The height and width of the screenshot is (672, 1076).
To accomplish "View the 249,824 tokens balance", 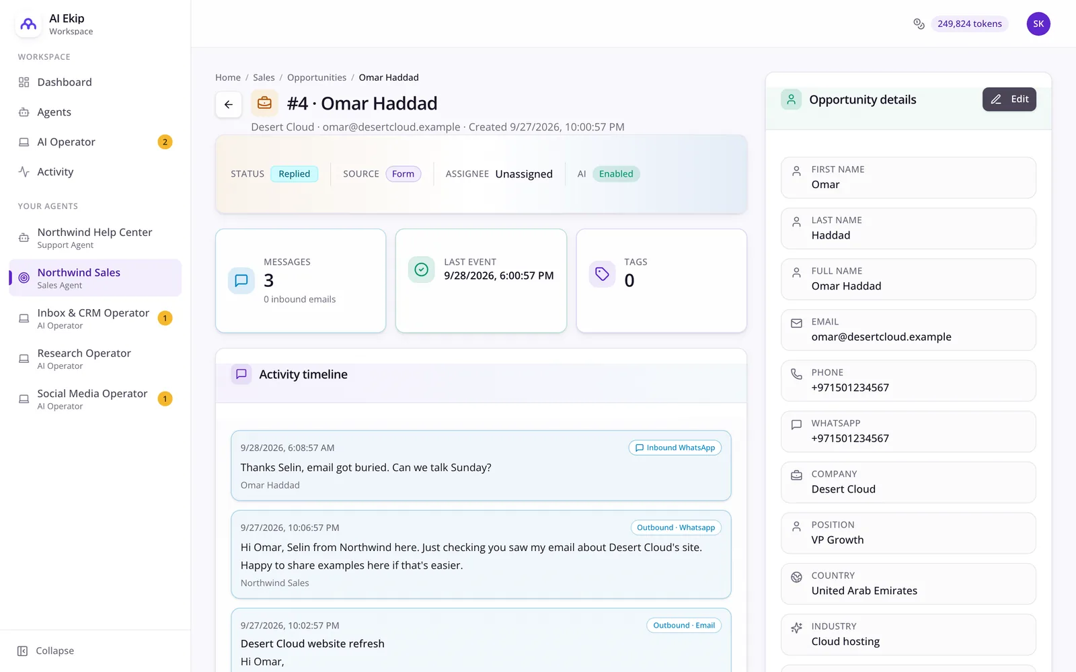I will tap(970, 24).
